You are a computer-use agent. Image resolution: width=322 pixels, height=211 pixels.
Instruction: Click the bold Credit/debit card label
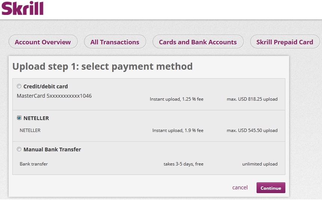coord(46,86)
